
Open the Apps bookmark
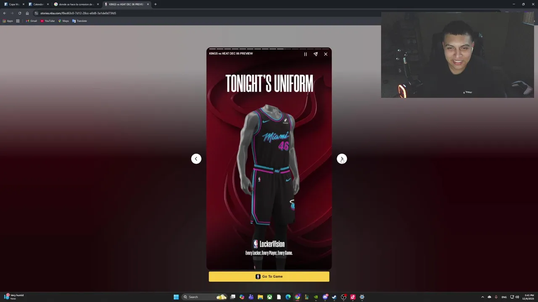coord(8,21)
